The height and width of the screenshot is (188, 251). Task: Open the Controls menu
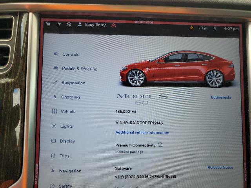click(x=71, y=54)
